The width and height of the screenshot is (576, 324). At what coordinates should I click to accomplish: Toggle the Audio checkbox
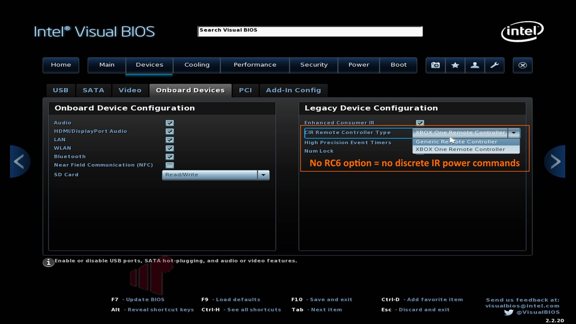(x=169, y=123)
